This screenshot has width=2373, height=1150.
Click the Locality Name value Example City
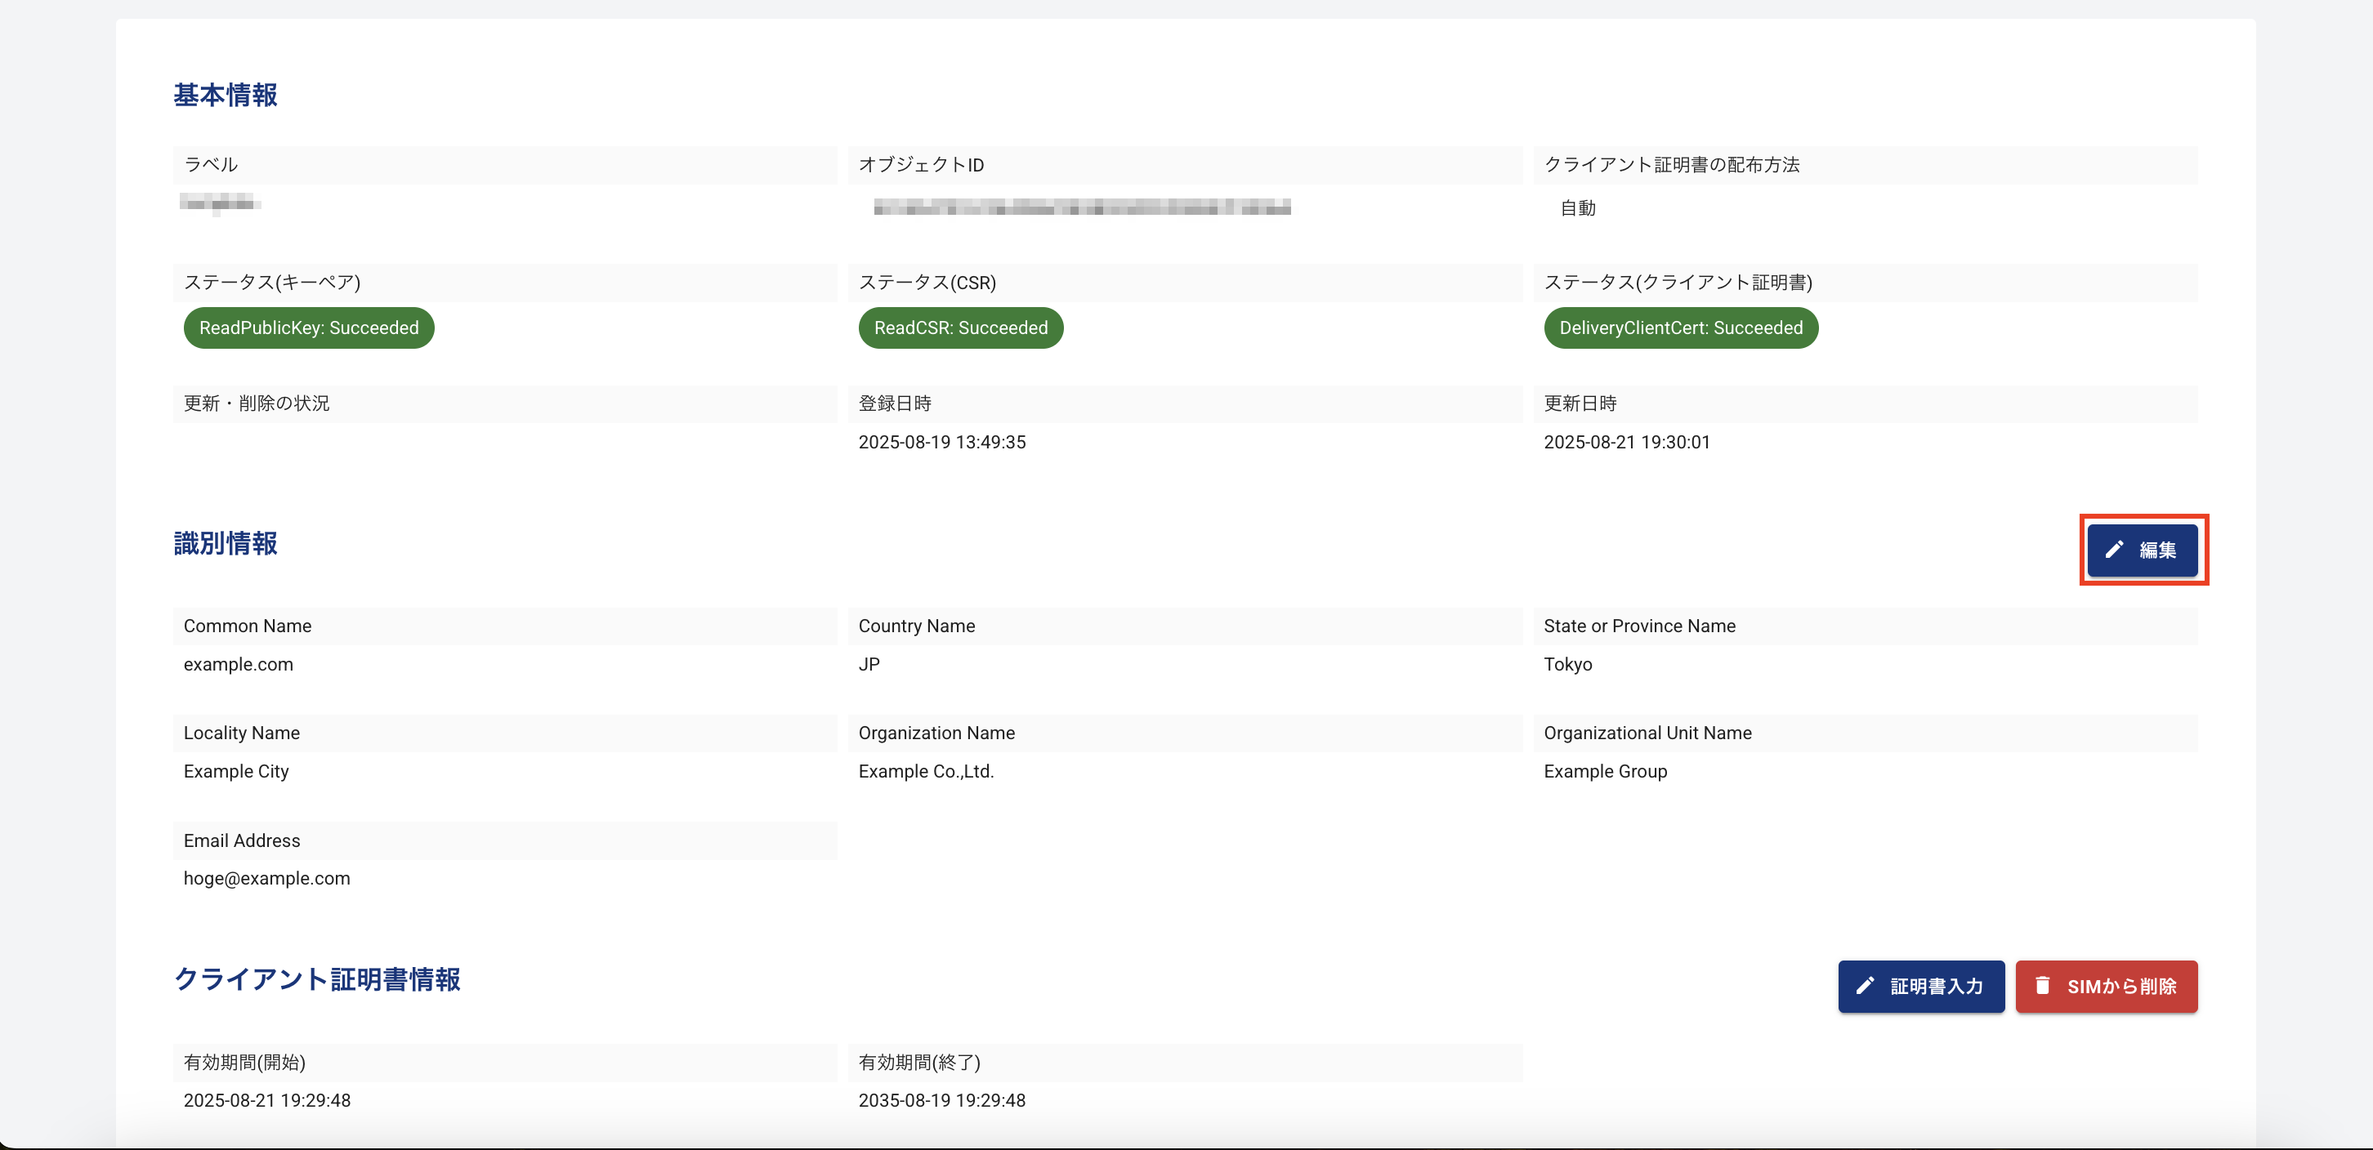tap(236, 772)
